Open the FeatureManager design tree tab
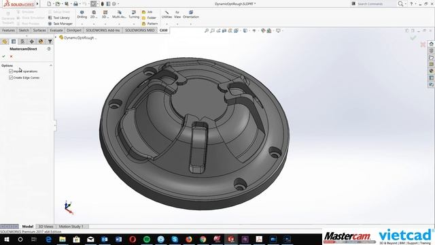 coord(5,42)
